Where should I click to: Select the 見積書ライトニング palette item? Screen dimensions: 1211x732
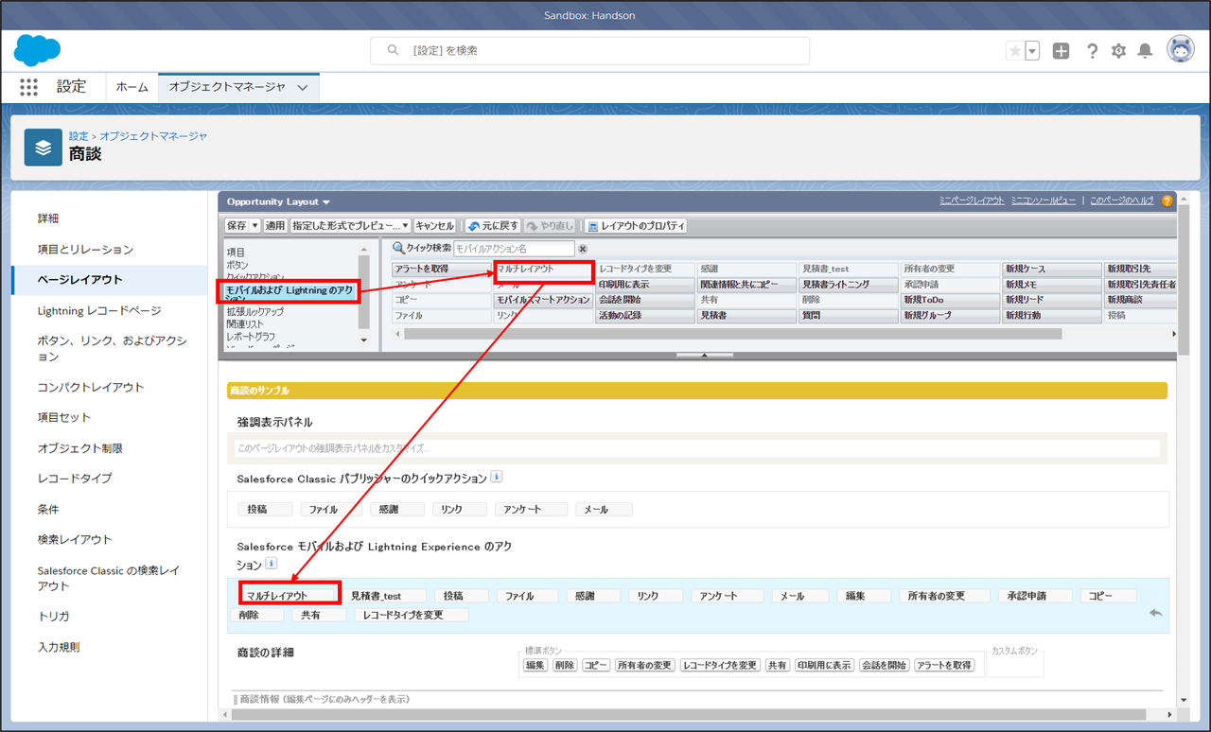(x=850, y=285)
